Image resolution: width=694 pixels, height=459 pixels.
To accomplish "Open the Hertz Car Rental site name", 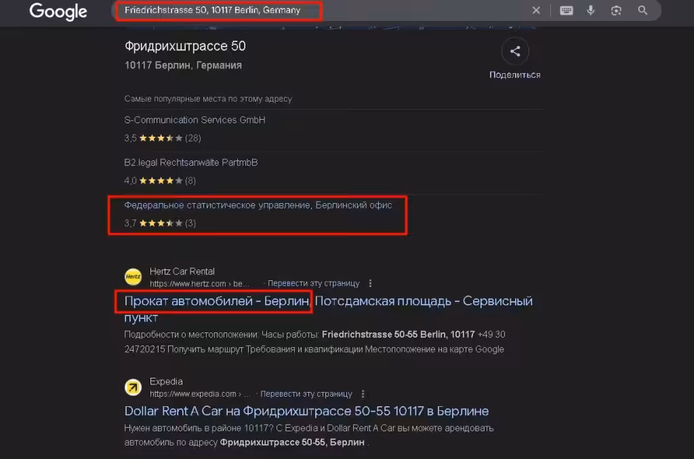I will coord(182,271).
